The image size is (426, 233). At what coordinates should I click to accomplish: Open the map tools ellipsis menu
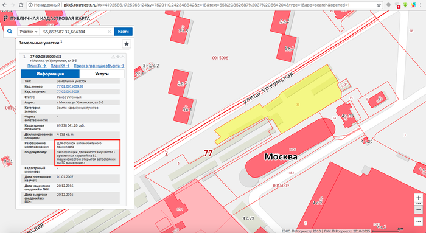coord(419,221)
